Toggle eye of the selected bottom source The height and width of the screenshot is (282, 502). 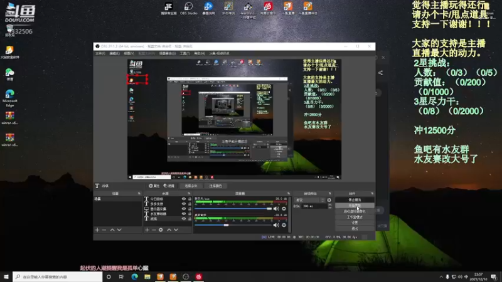[184, 219]
